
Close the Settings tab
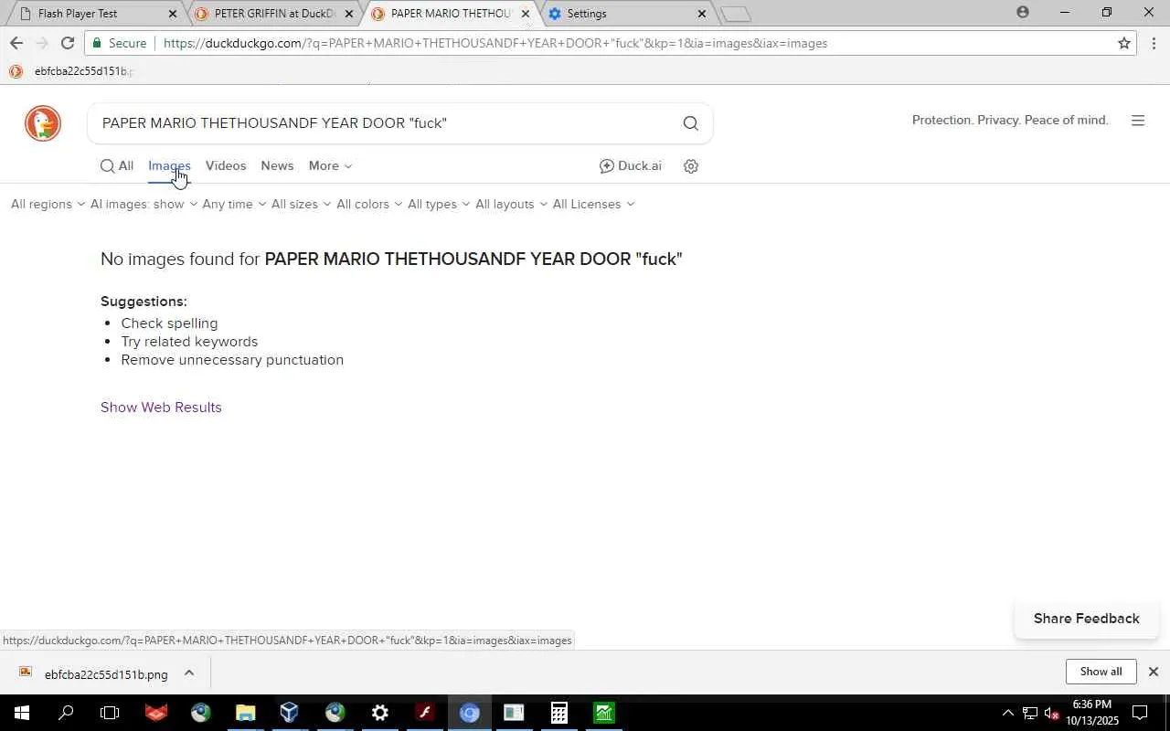click(701, 14)
